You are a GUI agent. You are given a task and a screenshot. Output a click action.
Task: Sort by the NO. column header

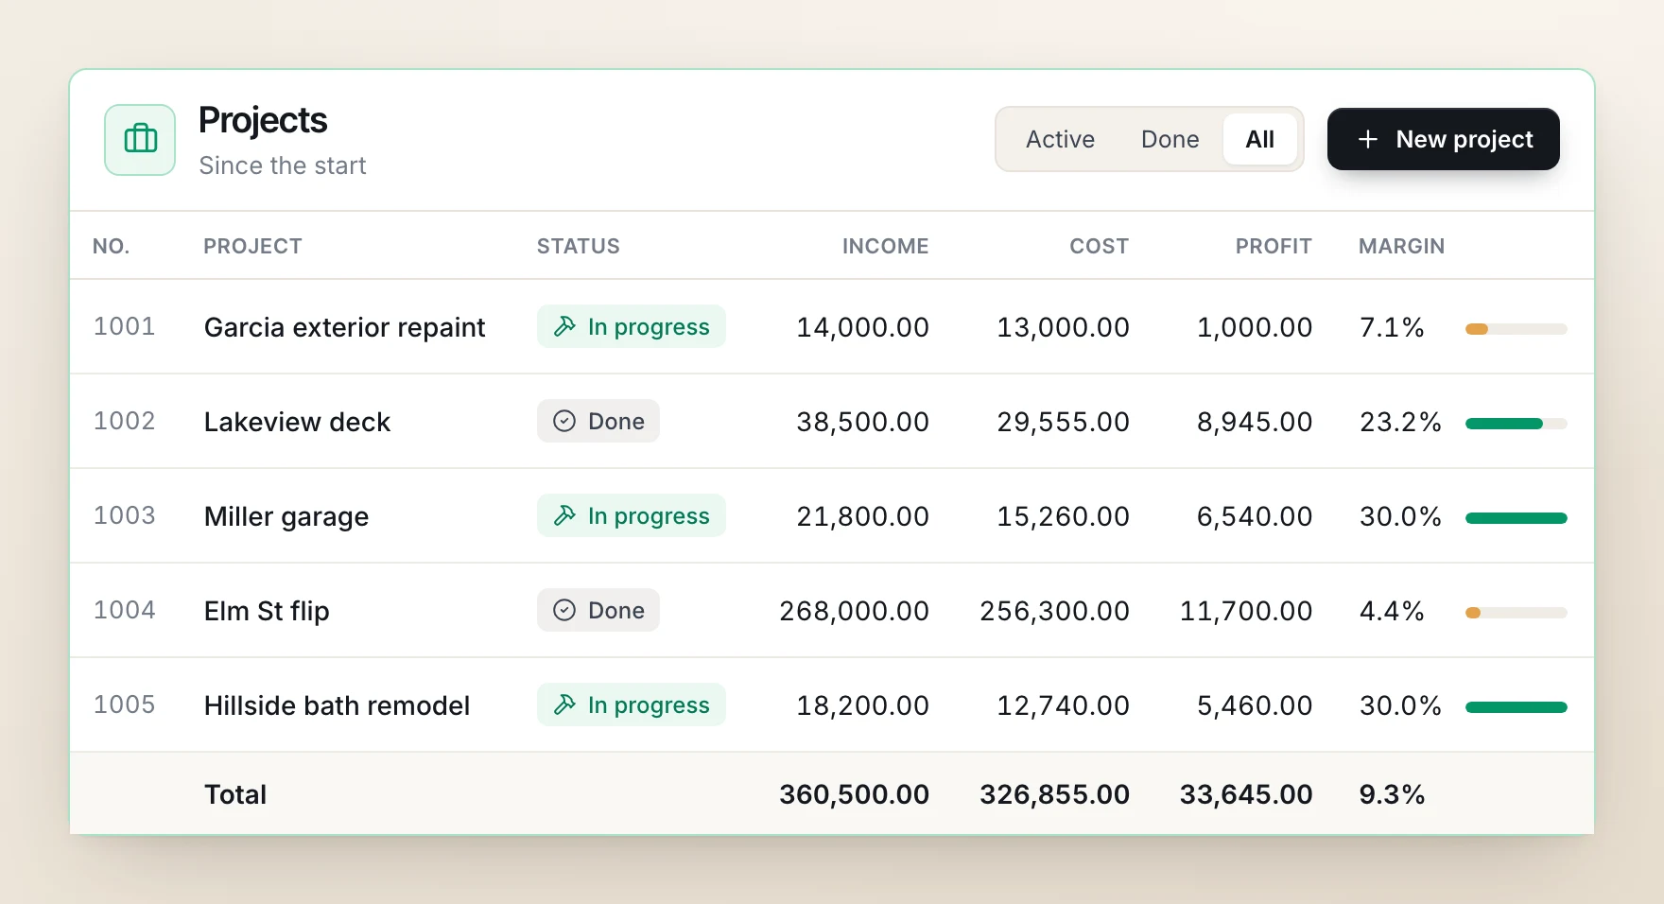pyautogui.click(x=111, y=246)
